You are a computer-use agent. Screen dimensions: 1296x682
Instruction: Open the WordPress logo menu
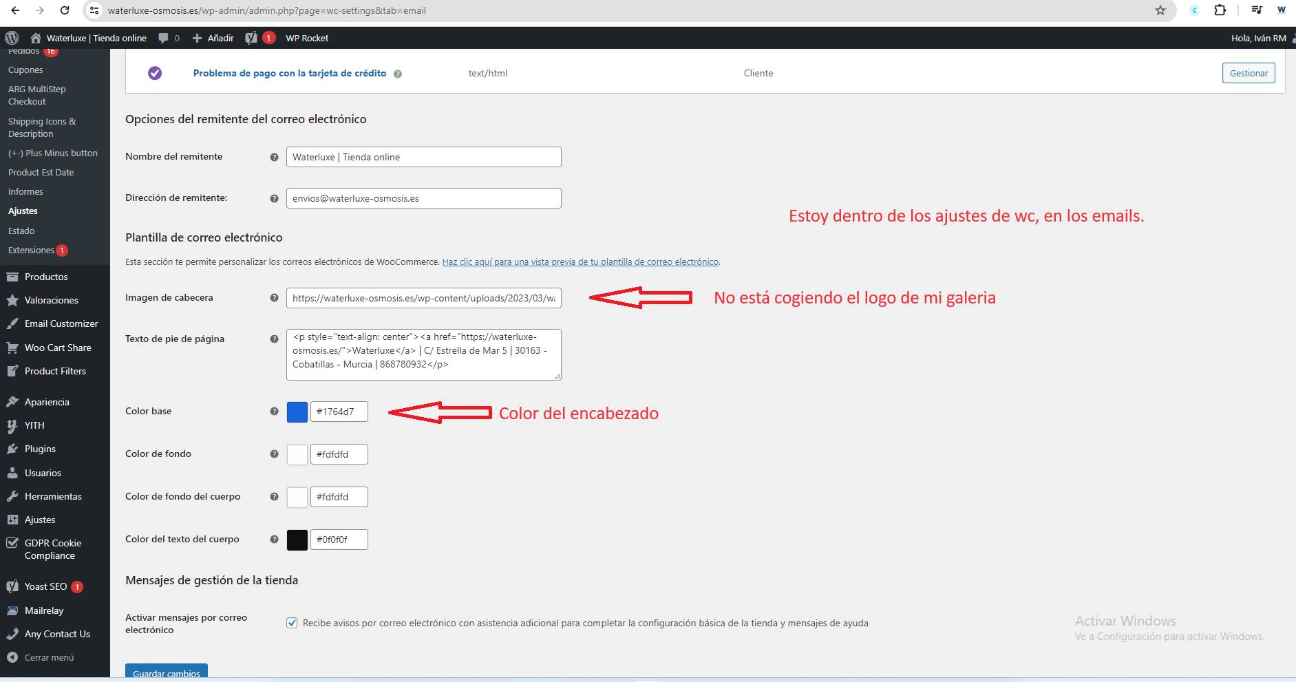[12, 38]
